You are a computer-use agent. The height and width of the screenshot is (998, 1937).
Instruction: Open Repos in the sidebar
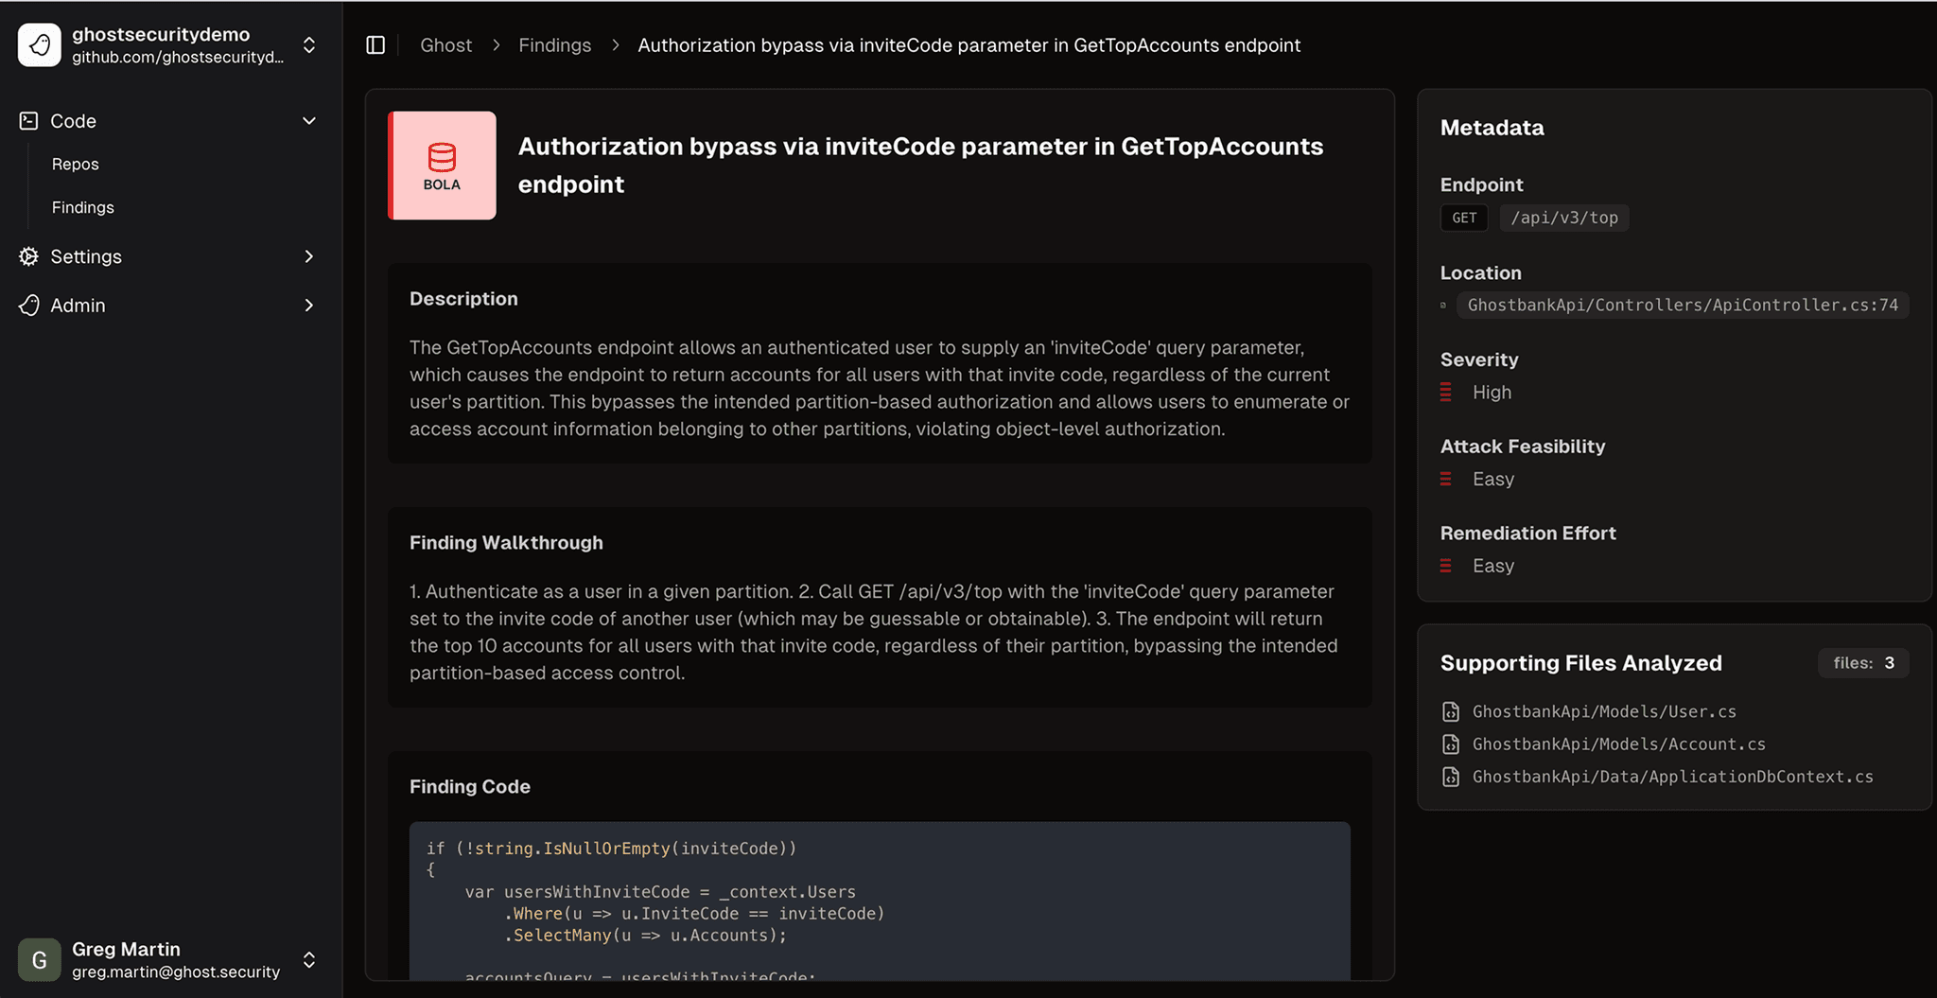point(76,165)
